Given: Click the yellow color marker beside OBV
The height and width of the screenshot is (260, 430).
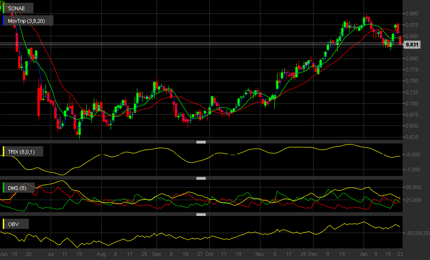Looking at the screenshot, I should tap(4, 224).
